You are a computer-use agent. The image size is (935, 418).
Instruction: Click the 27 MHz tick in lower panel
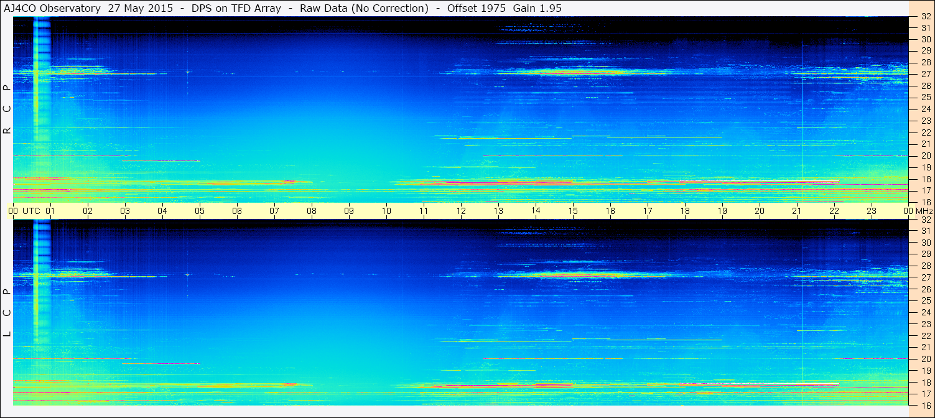pyautogui.click(x=925, y=277)
